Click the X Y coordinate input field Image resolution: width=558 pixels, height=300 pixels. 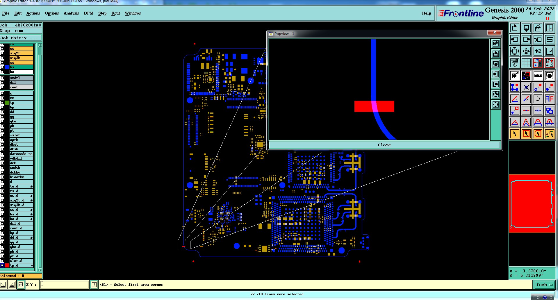pyautogui.click(x=65, y=285)
